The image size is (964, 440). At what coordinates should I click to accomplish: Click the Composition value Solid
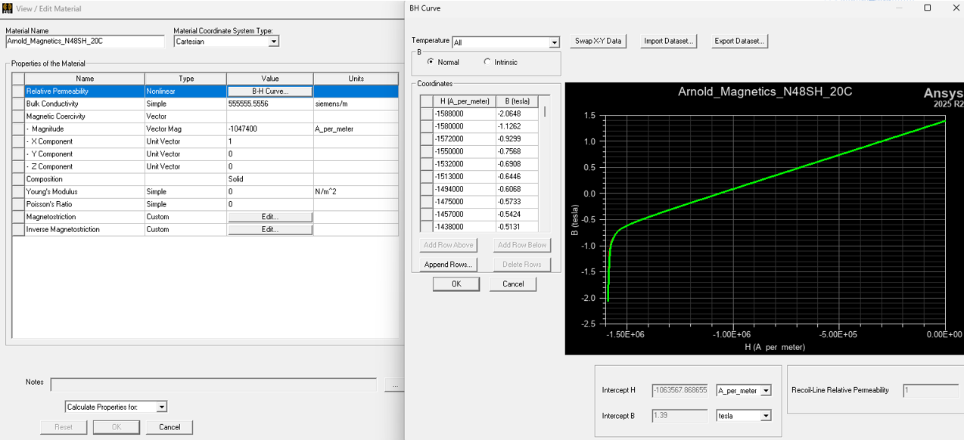coord(270,179)
